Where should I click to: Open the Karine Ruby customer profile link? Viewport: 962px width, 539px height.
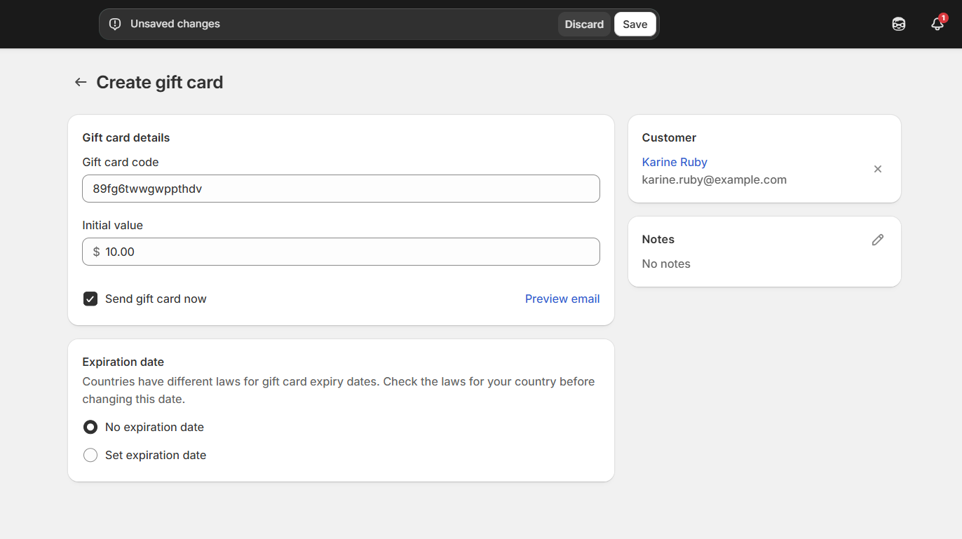pos(674,162)
